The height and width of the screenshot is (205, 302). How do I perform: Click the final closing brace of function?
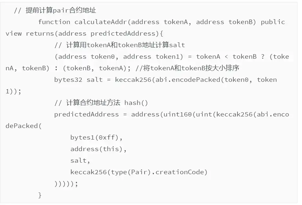coord(40,195)
